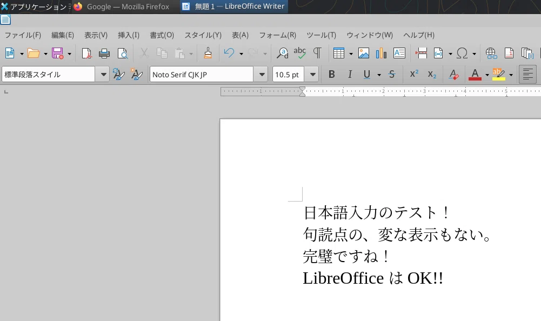
Task: Click the Copy icon
Action: [162, 53]
